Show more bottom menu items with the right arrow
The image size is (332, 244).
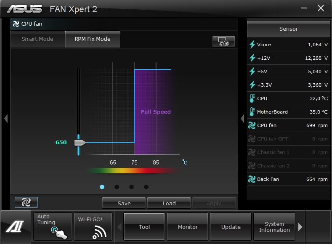pos(300,227)
